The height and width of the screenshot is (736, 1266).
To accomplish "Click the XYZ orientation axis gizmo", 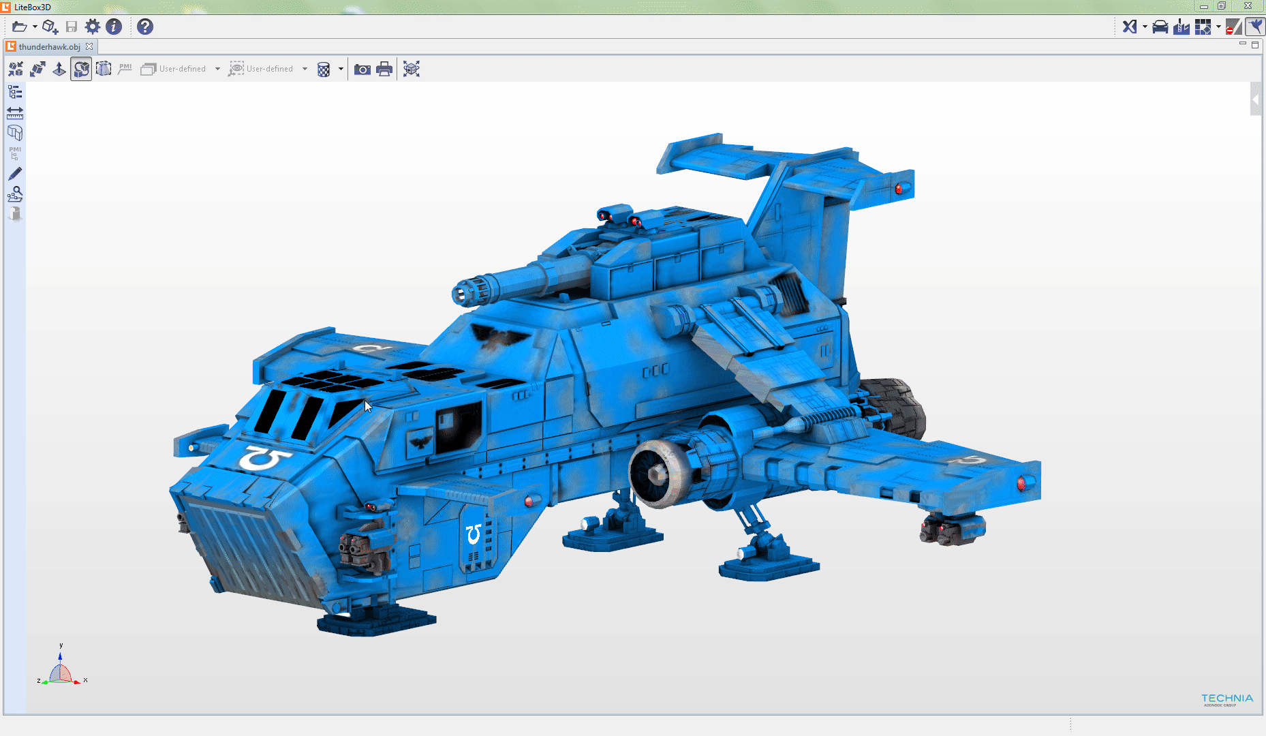I will pos(61,666).
